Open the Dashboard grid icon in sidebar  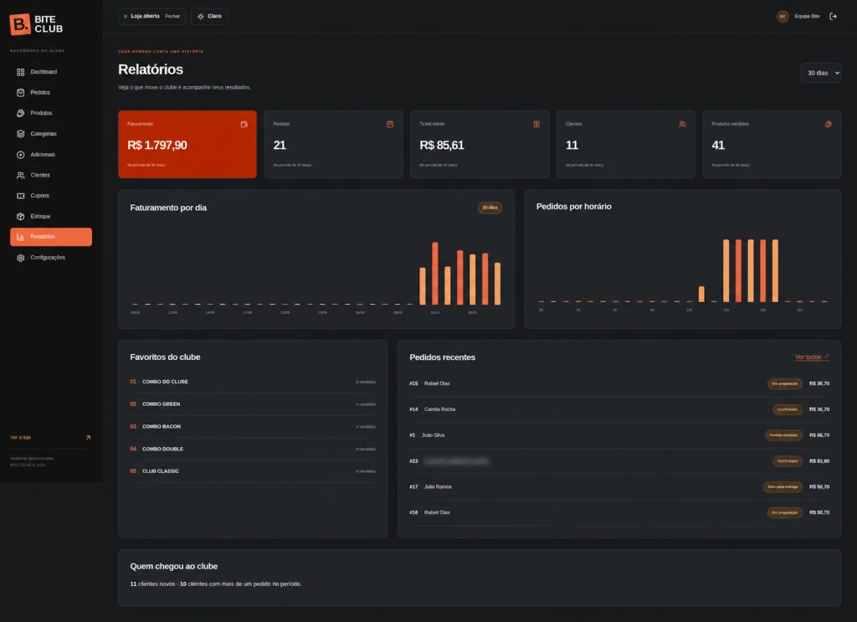(20, 72)
